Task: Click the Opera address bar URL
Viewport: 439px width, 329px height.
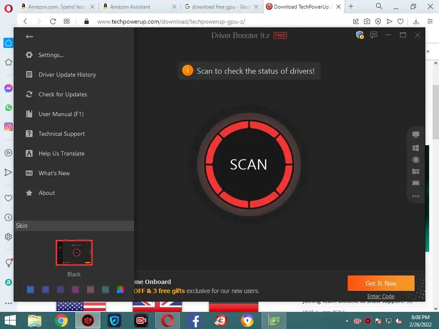Action: point(171,21)
